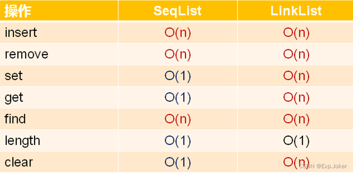Click SeqList clear complexity O(1)
Screen dimensions: 353x173
click(178, 162)
